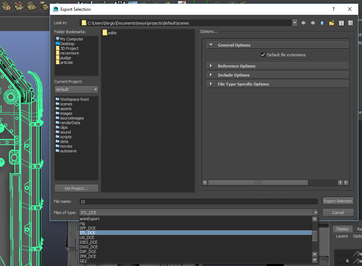The image size is (362, 266).
Task: Go up one folder level in the dialog
Action: click(322, 22)
